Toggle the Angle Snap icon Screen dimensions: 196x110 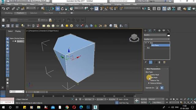tap(107, 9)
